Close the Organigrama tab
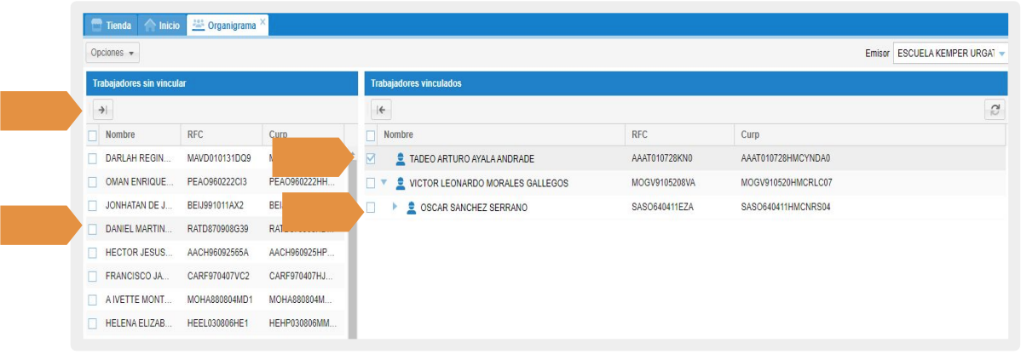 point(263,21)
